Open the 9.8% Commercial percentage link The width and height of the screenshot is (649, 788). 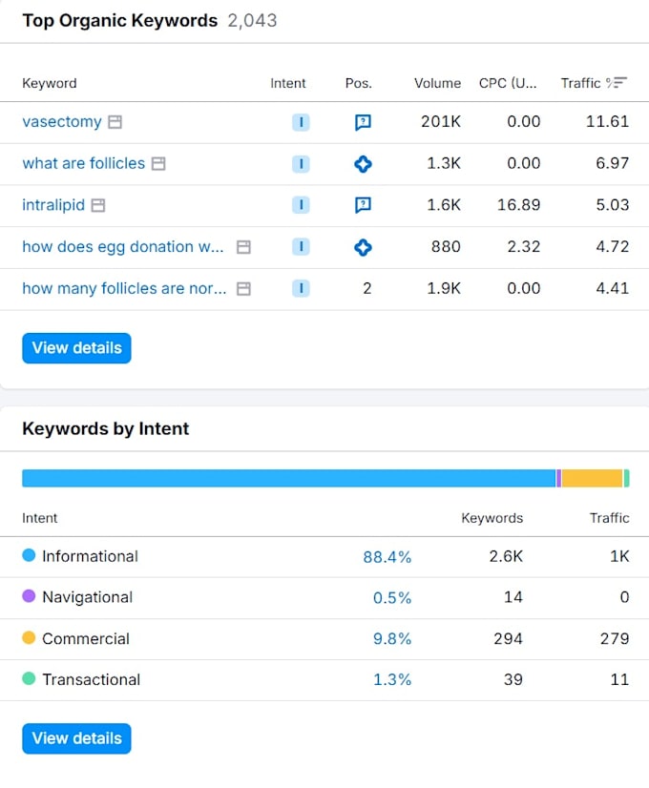(392, 639)
